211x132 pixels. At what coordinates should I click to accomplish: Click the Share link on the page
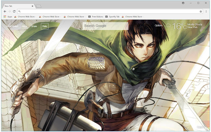click(34, 26)
